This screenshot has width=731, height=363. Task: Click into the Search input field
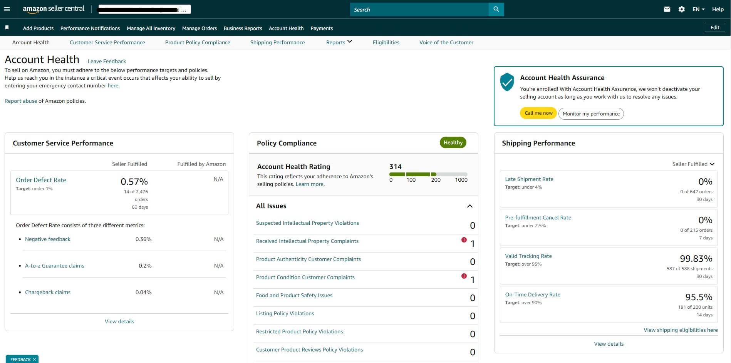click(419, 9)
